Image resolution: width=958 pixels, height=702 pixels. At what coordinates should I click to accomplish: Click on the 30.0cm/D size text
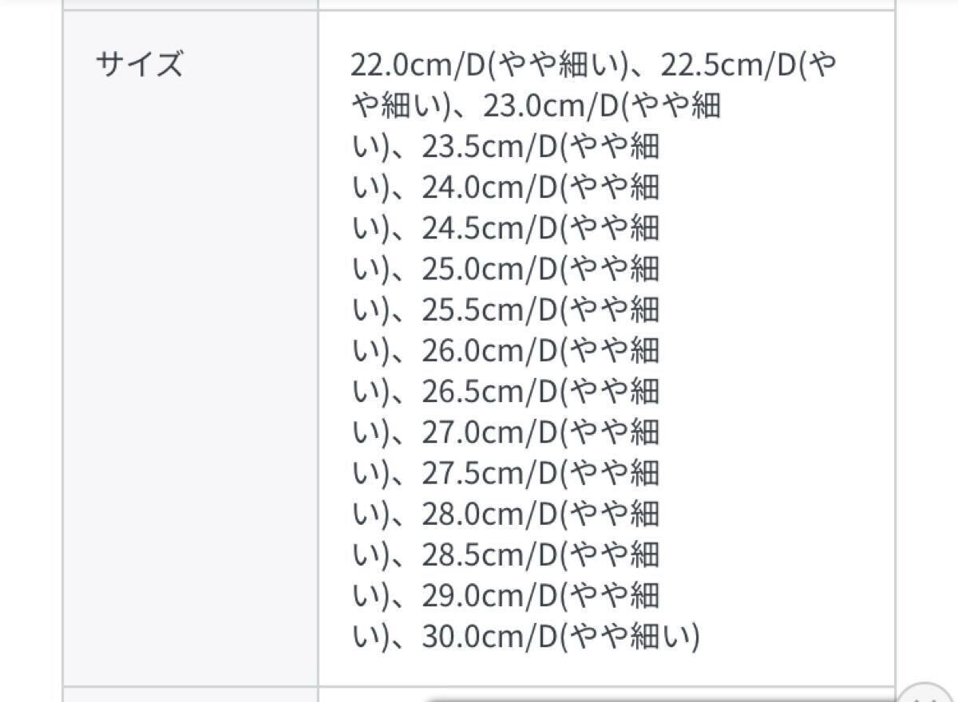coord(489,637)
